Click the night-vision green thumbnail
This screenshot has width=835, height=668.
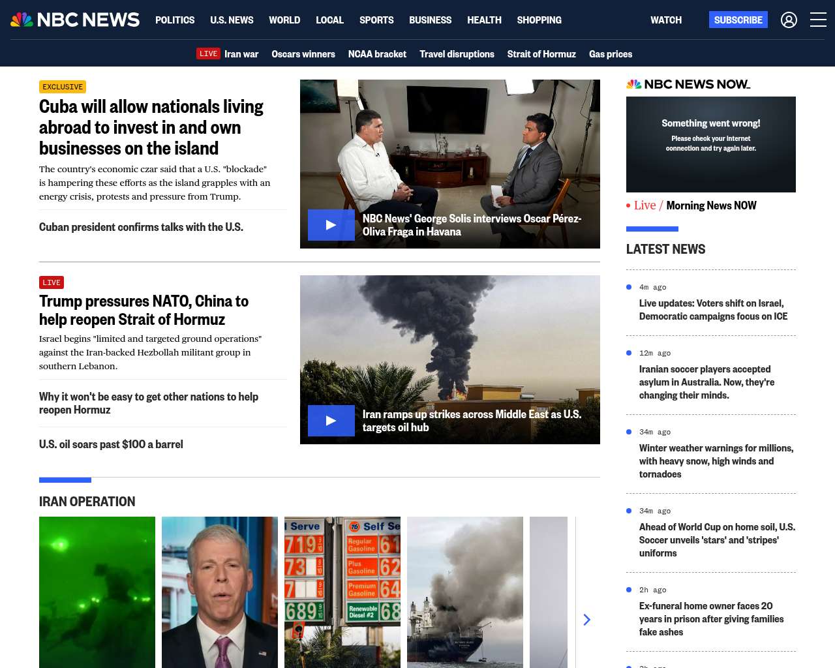[x=97, y=592]
